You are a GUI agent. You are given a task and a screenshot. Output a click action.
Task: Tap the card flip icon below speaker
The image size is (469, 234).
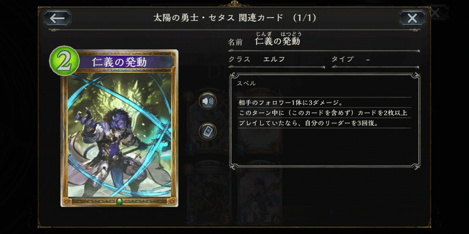[208, 132]
